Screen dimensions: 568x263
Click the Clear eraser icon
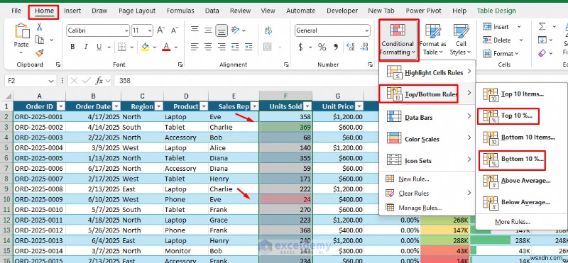coord(542,53)
